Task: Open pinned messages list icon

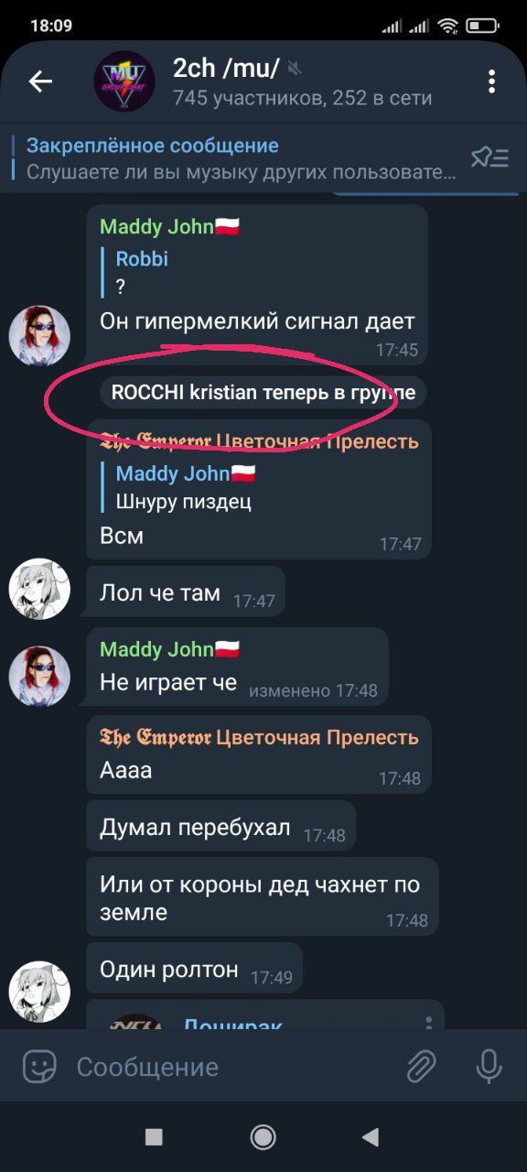Action: coord(489,157)
